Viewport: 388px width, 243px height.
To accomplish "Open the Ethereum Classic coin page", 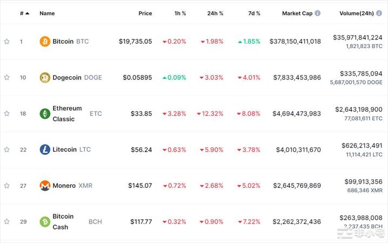I will [67, 113].
